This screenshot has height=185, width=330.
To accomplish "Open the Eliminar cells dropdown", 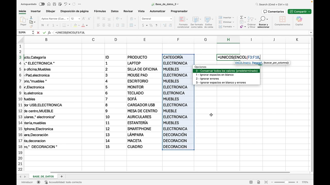I will (x=226, y=22).
